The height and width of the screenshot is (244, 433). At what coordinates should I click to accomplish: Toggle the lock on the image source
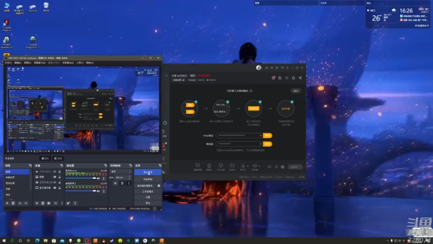[60, 177]
